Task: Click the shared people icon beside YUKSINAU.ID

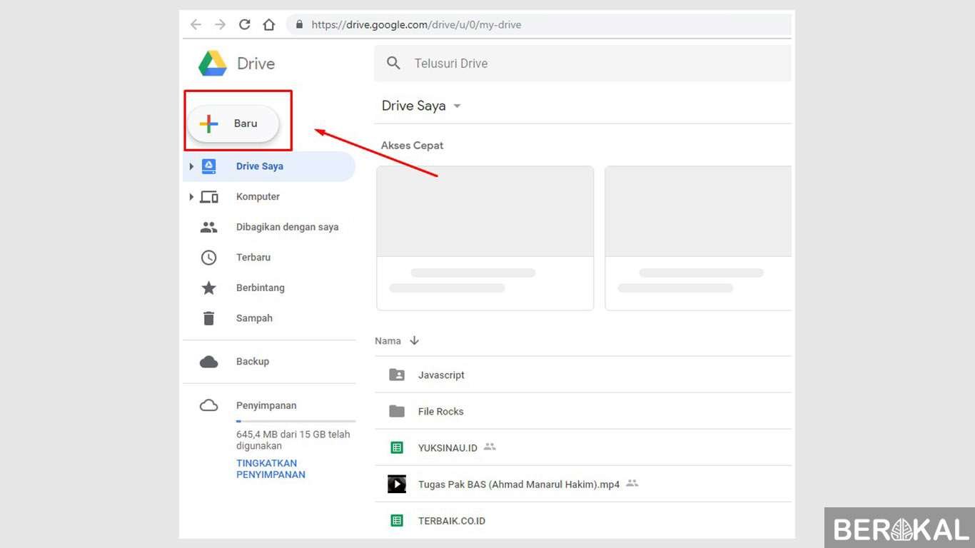Action: pos(490,447)
